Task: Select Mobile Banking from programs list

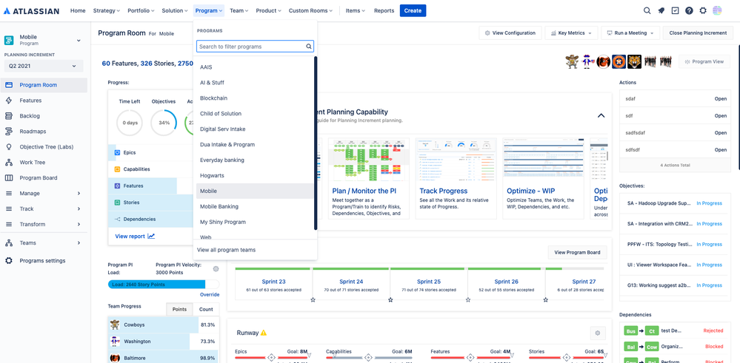Action: coord(254,206)
